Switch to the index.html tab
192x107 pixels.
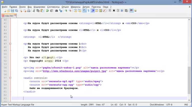pos(8,16)
